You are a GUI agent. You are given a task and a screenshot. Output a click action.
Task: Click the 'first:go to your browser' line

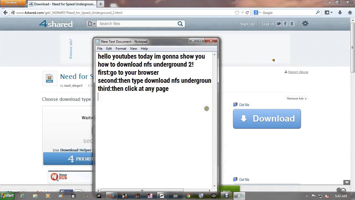[x=128, y=72]
